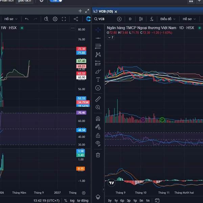Close the VCB (1D) tab
The image size is (203, 203).
(116, 12)
